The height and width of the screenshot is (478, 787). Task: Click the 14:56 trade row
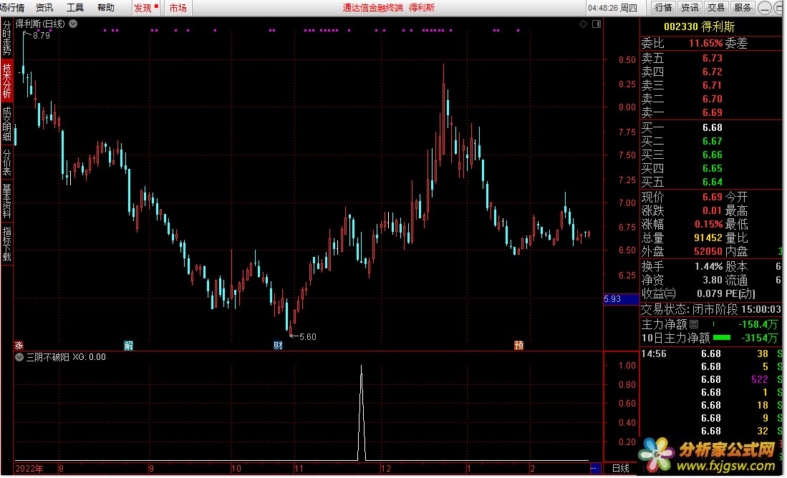(711, 353)
